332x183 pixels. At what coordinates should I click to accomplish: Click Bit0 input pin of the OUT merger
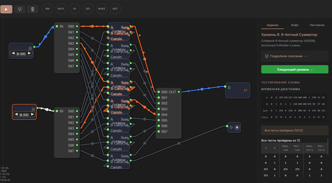[158, 92]
